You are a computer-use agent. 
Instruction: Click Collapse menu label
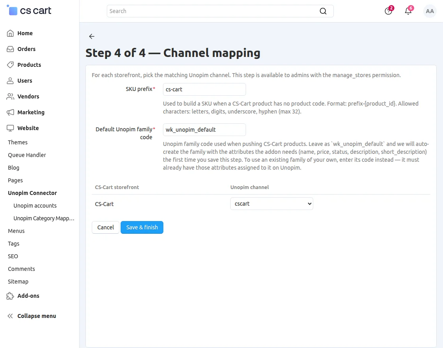[x=37, y=316]
